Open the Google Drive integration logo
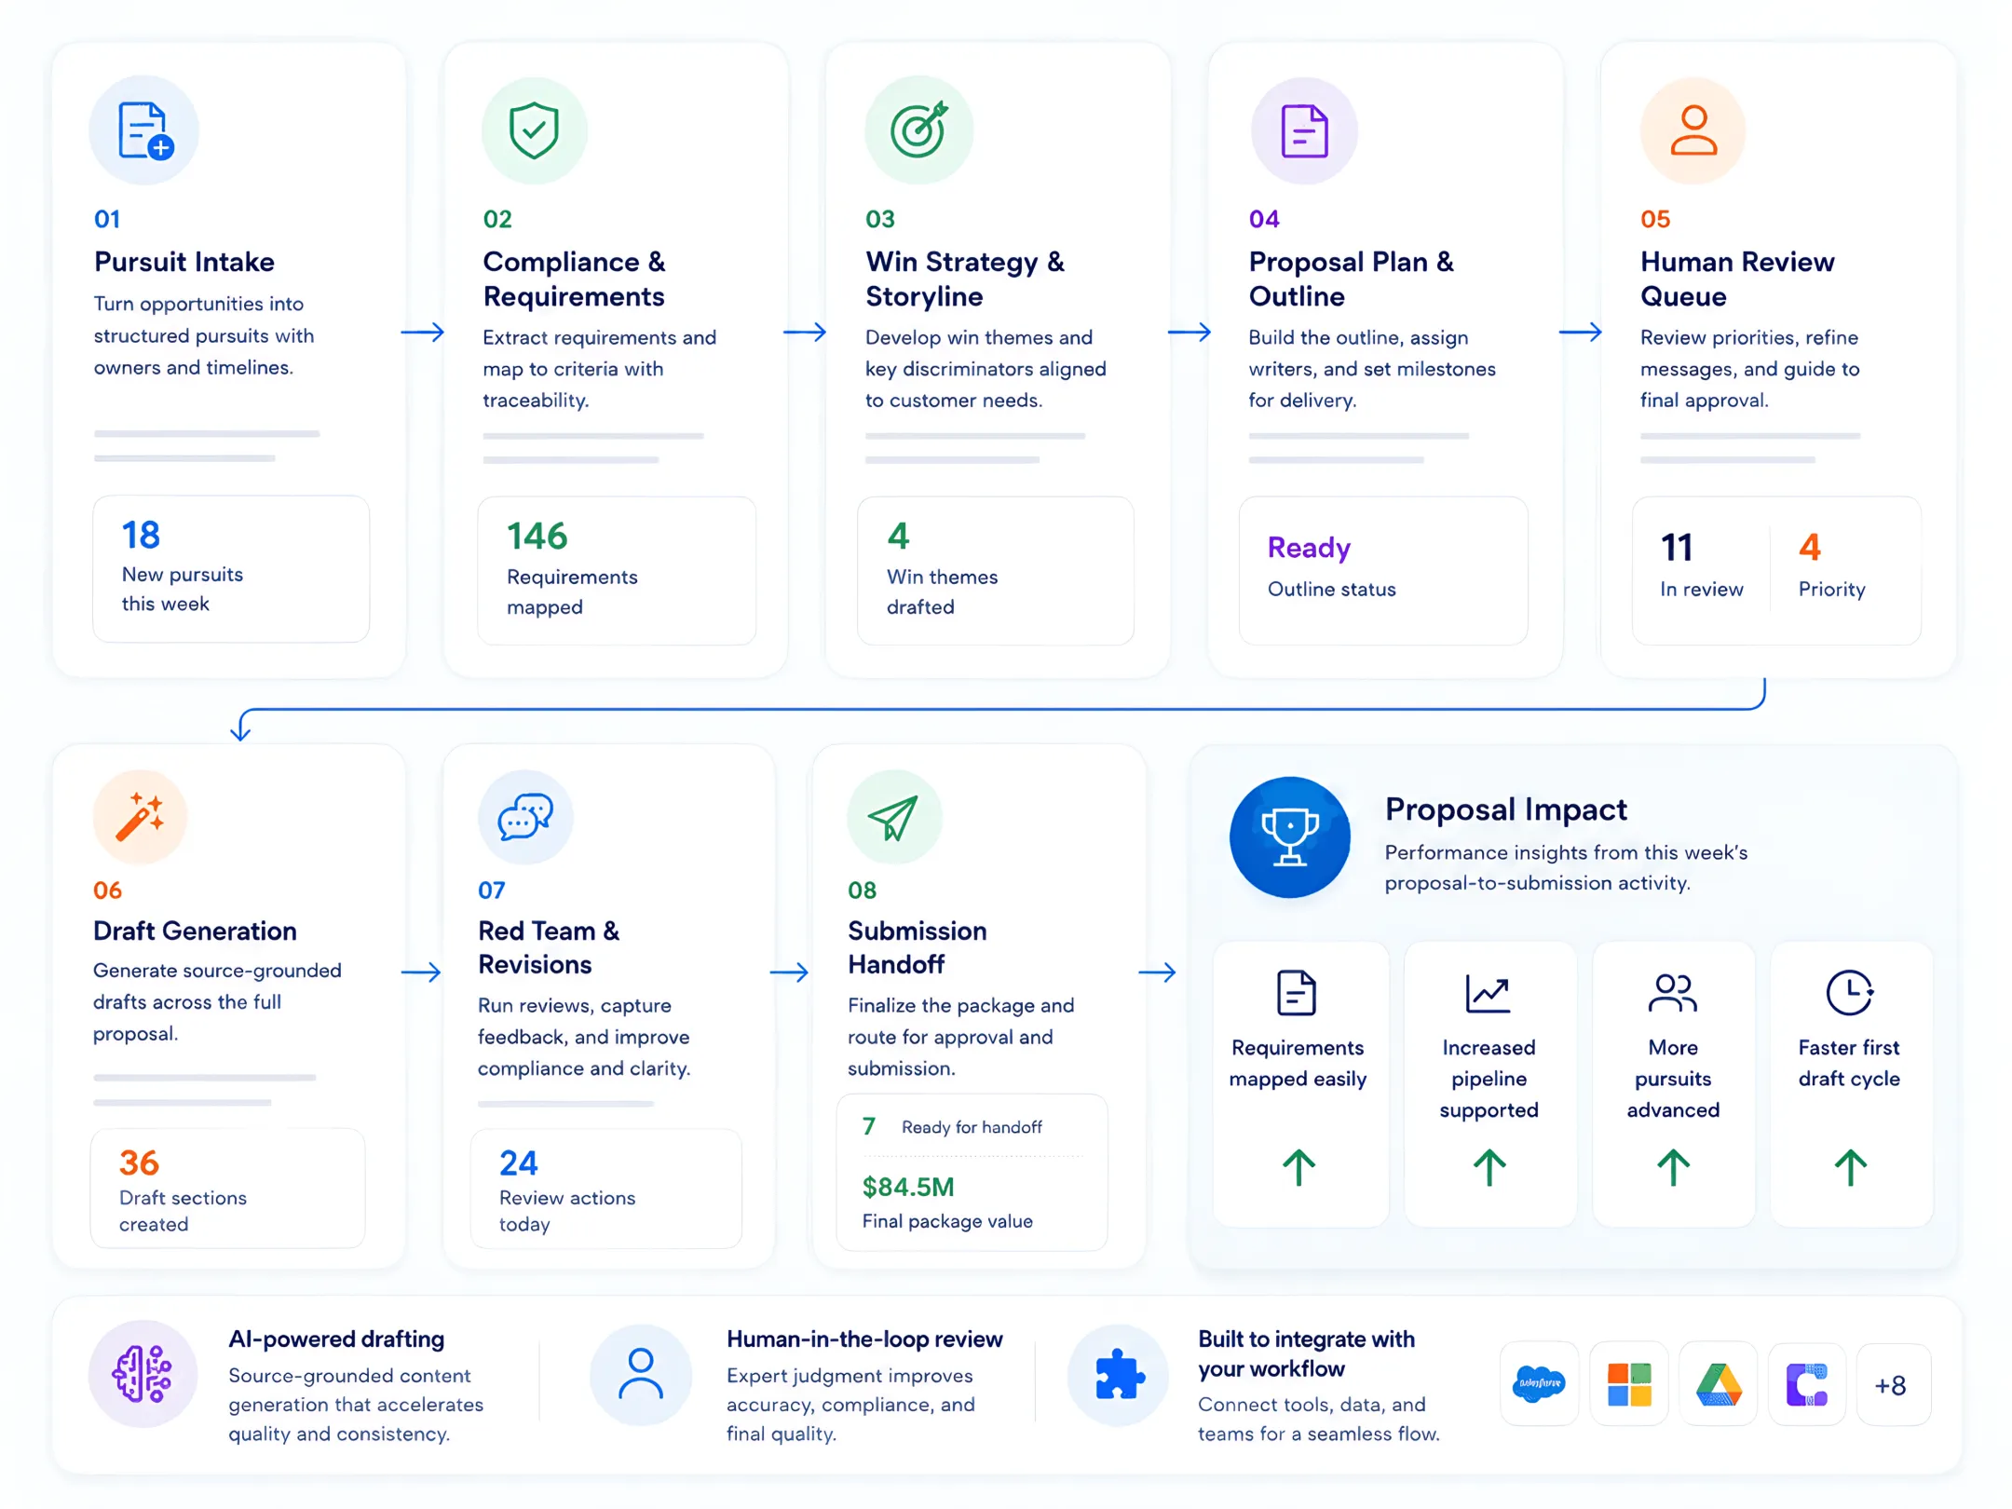Image resolution: width=2012 pixels, height=1509 pixels. point(1719,1384)
